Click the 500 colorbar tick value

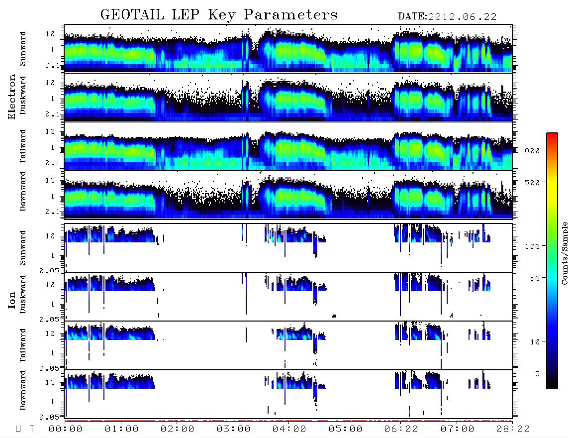pos(533,182)
